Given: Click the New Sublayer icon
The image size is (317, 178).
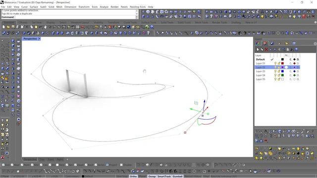Looking at the screenshot, I should pyautogui.click(x=262, y=49).
